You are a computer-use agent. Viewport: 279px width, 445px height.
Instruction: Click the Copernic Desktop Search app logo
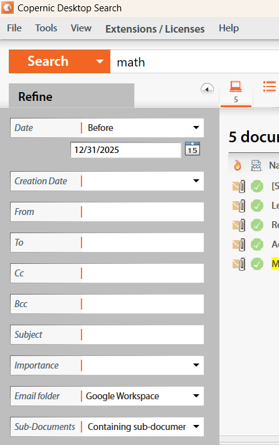pyautogui.click(x=8, y=8)
